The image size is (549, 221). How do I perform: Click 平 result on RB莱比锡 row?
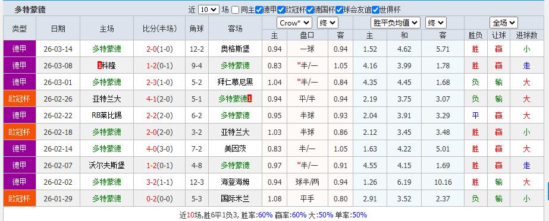475,115
